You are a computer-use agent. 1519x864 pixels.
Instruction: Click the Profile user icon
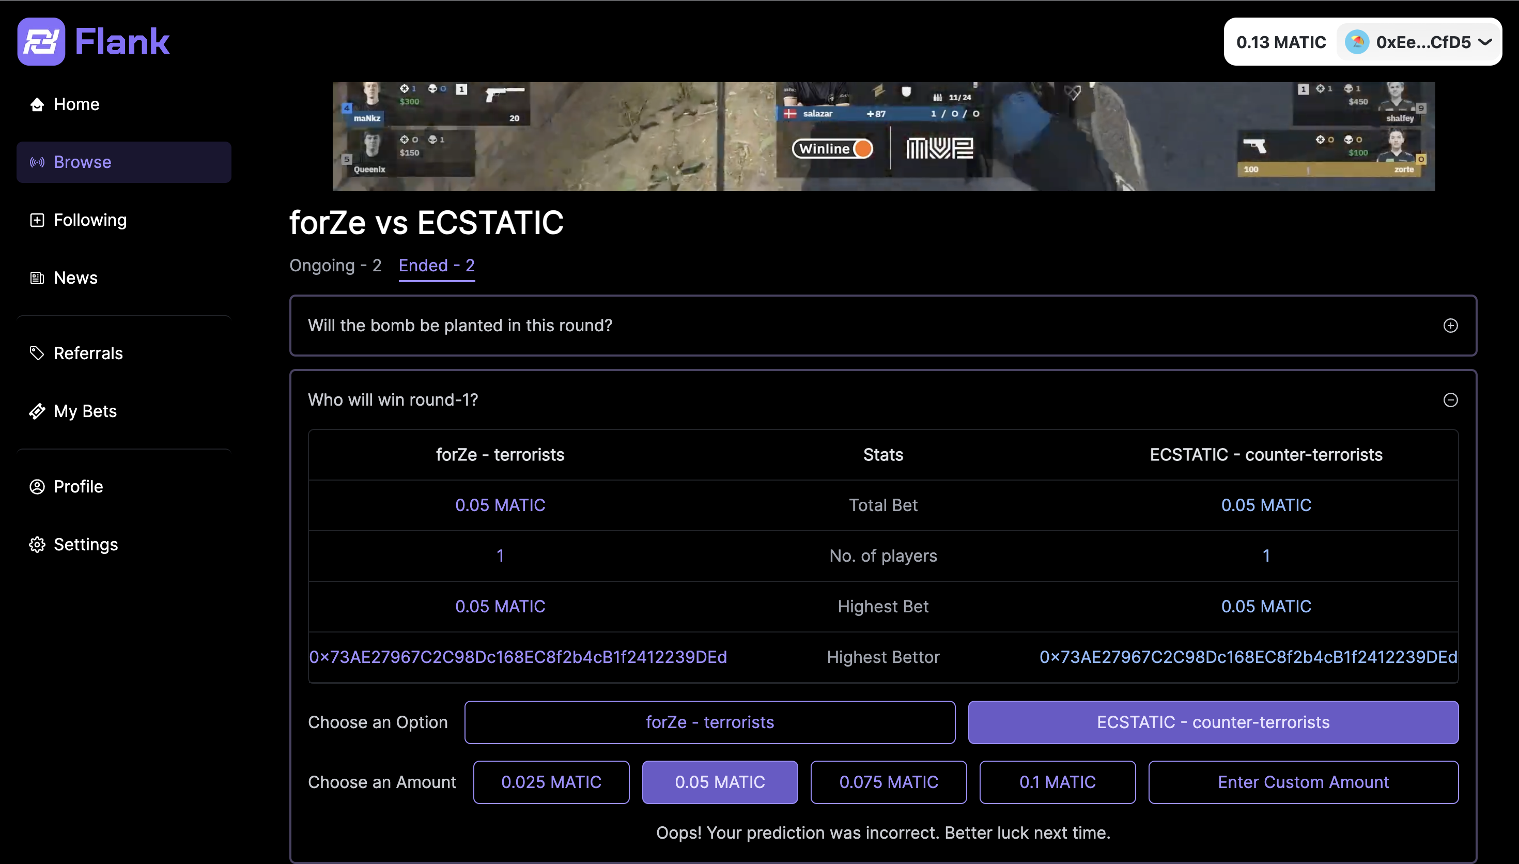[37, 487]
